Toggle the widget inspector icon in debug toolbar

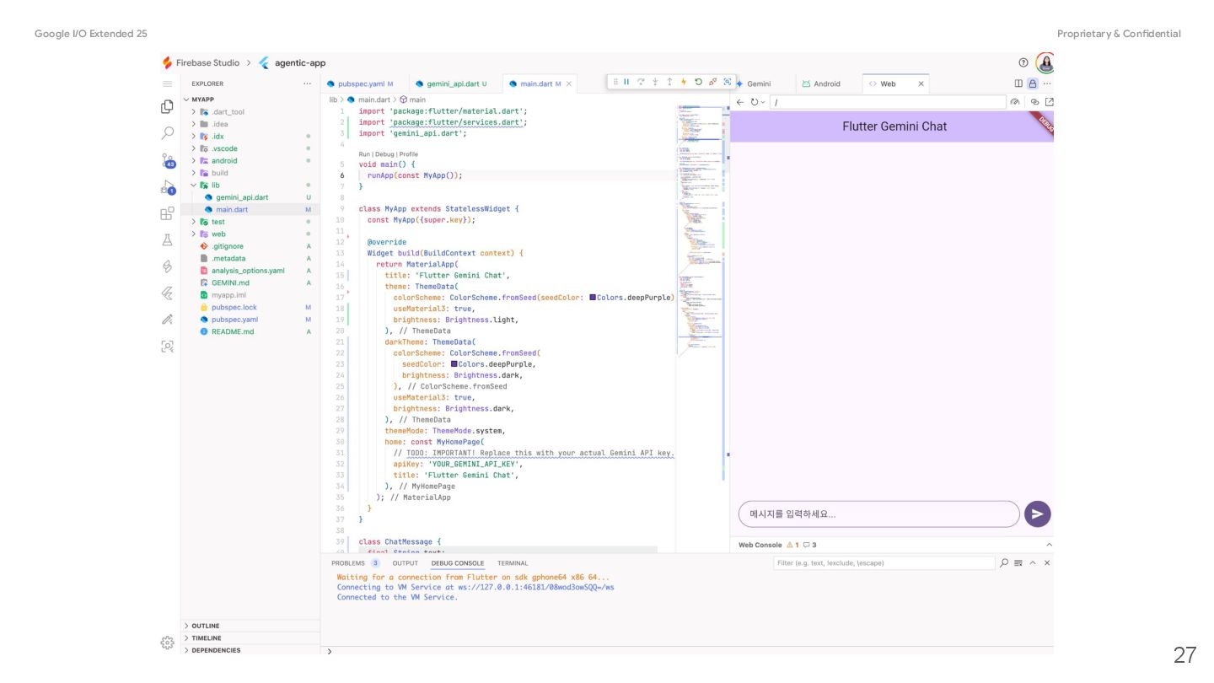727,82
